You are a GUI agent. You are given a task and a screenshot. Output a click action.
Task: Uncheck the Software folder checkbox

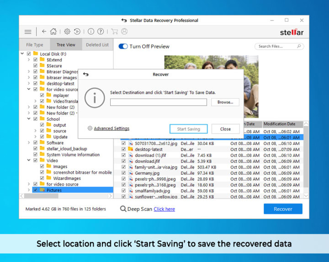click(36, 143)
